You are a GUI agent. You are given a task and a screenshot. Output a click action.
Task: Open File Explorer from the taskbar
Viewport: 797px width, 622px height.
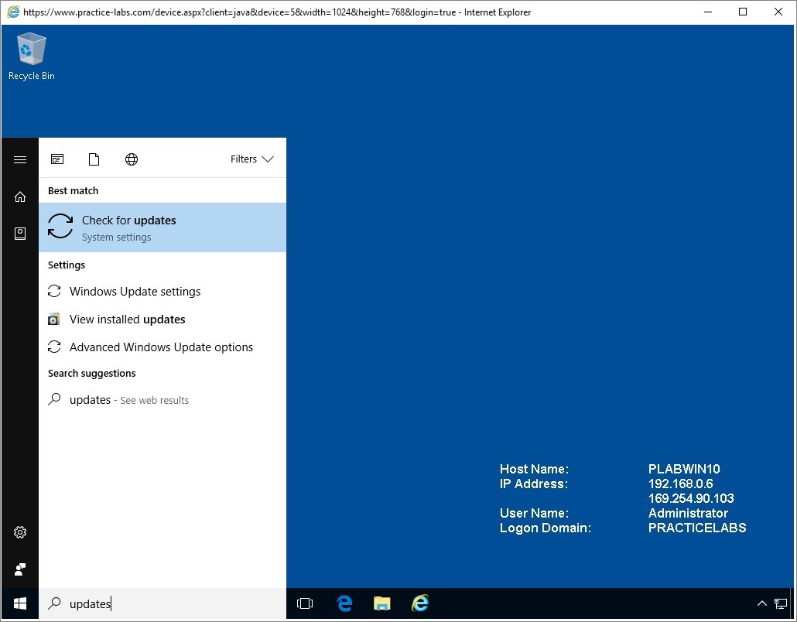381,603
